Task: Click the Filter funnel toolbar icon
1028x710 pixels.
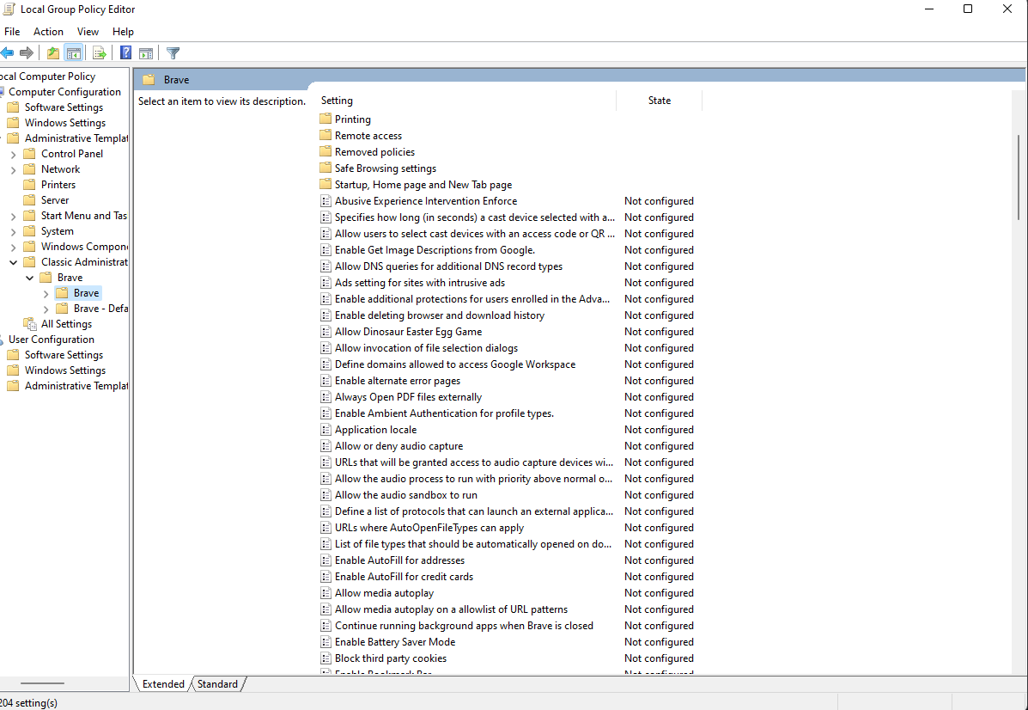Action: click(x=173, y=53)
